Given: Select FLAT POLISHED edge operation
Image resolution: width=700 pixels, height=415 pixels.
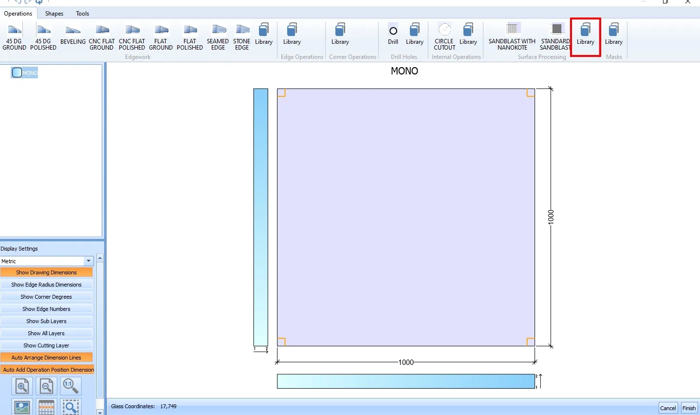Looking at the screenshot, I should tap(190, 37).
